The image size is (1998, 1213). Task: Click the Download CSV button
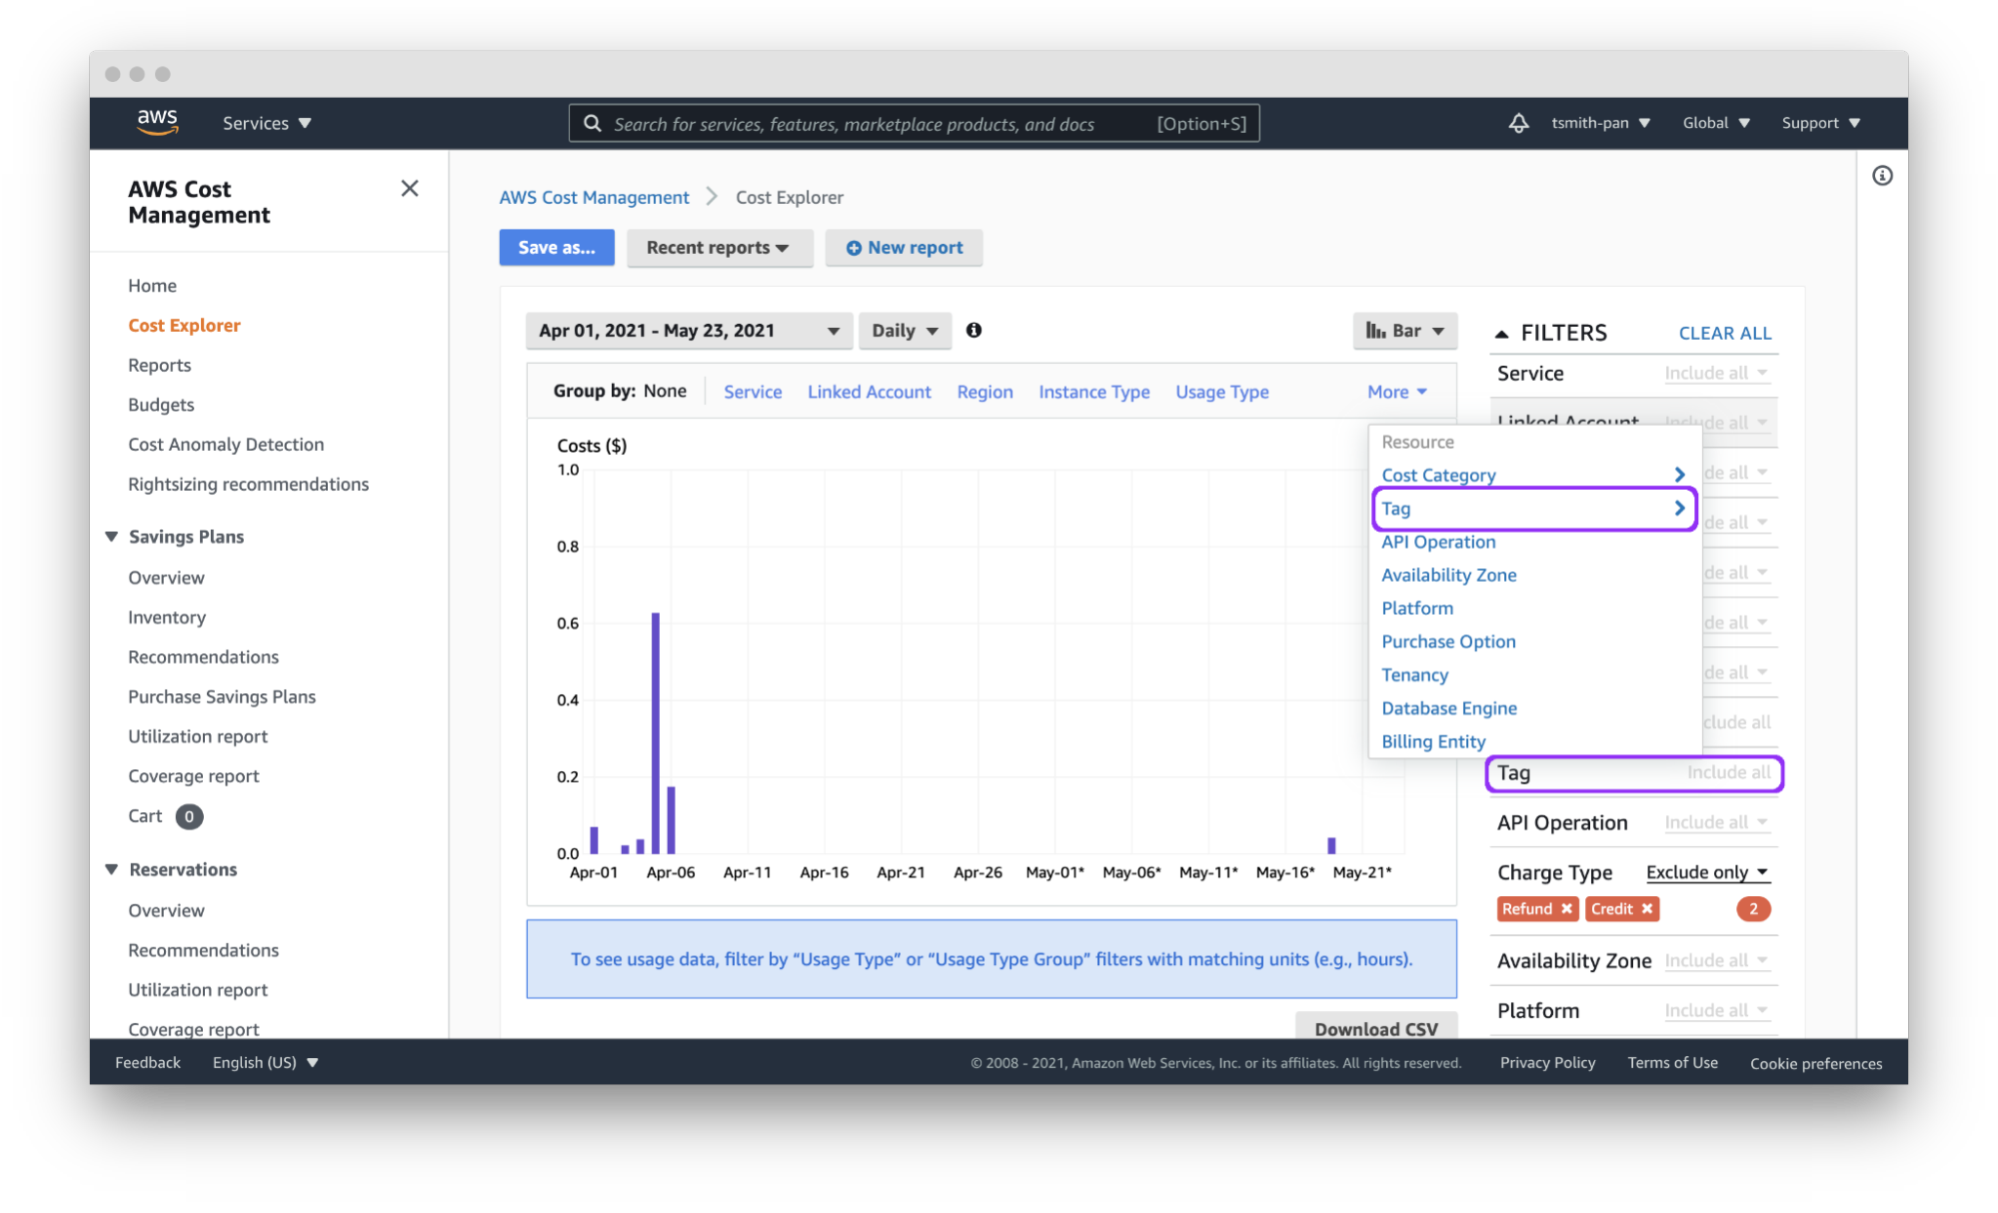(x=1375, y=1026)
